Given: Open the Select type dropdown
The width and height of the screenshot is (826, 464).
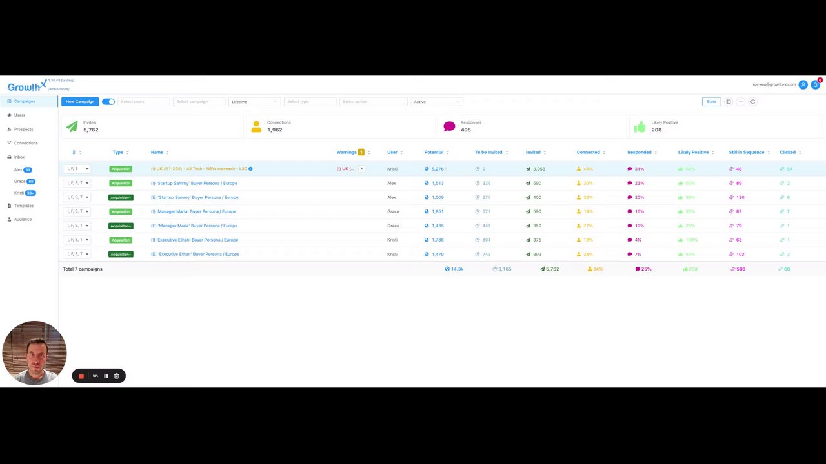Looking at the screenshot, I should (x=310, y=102).
